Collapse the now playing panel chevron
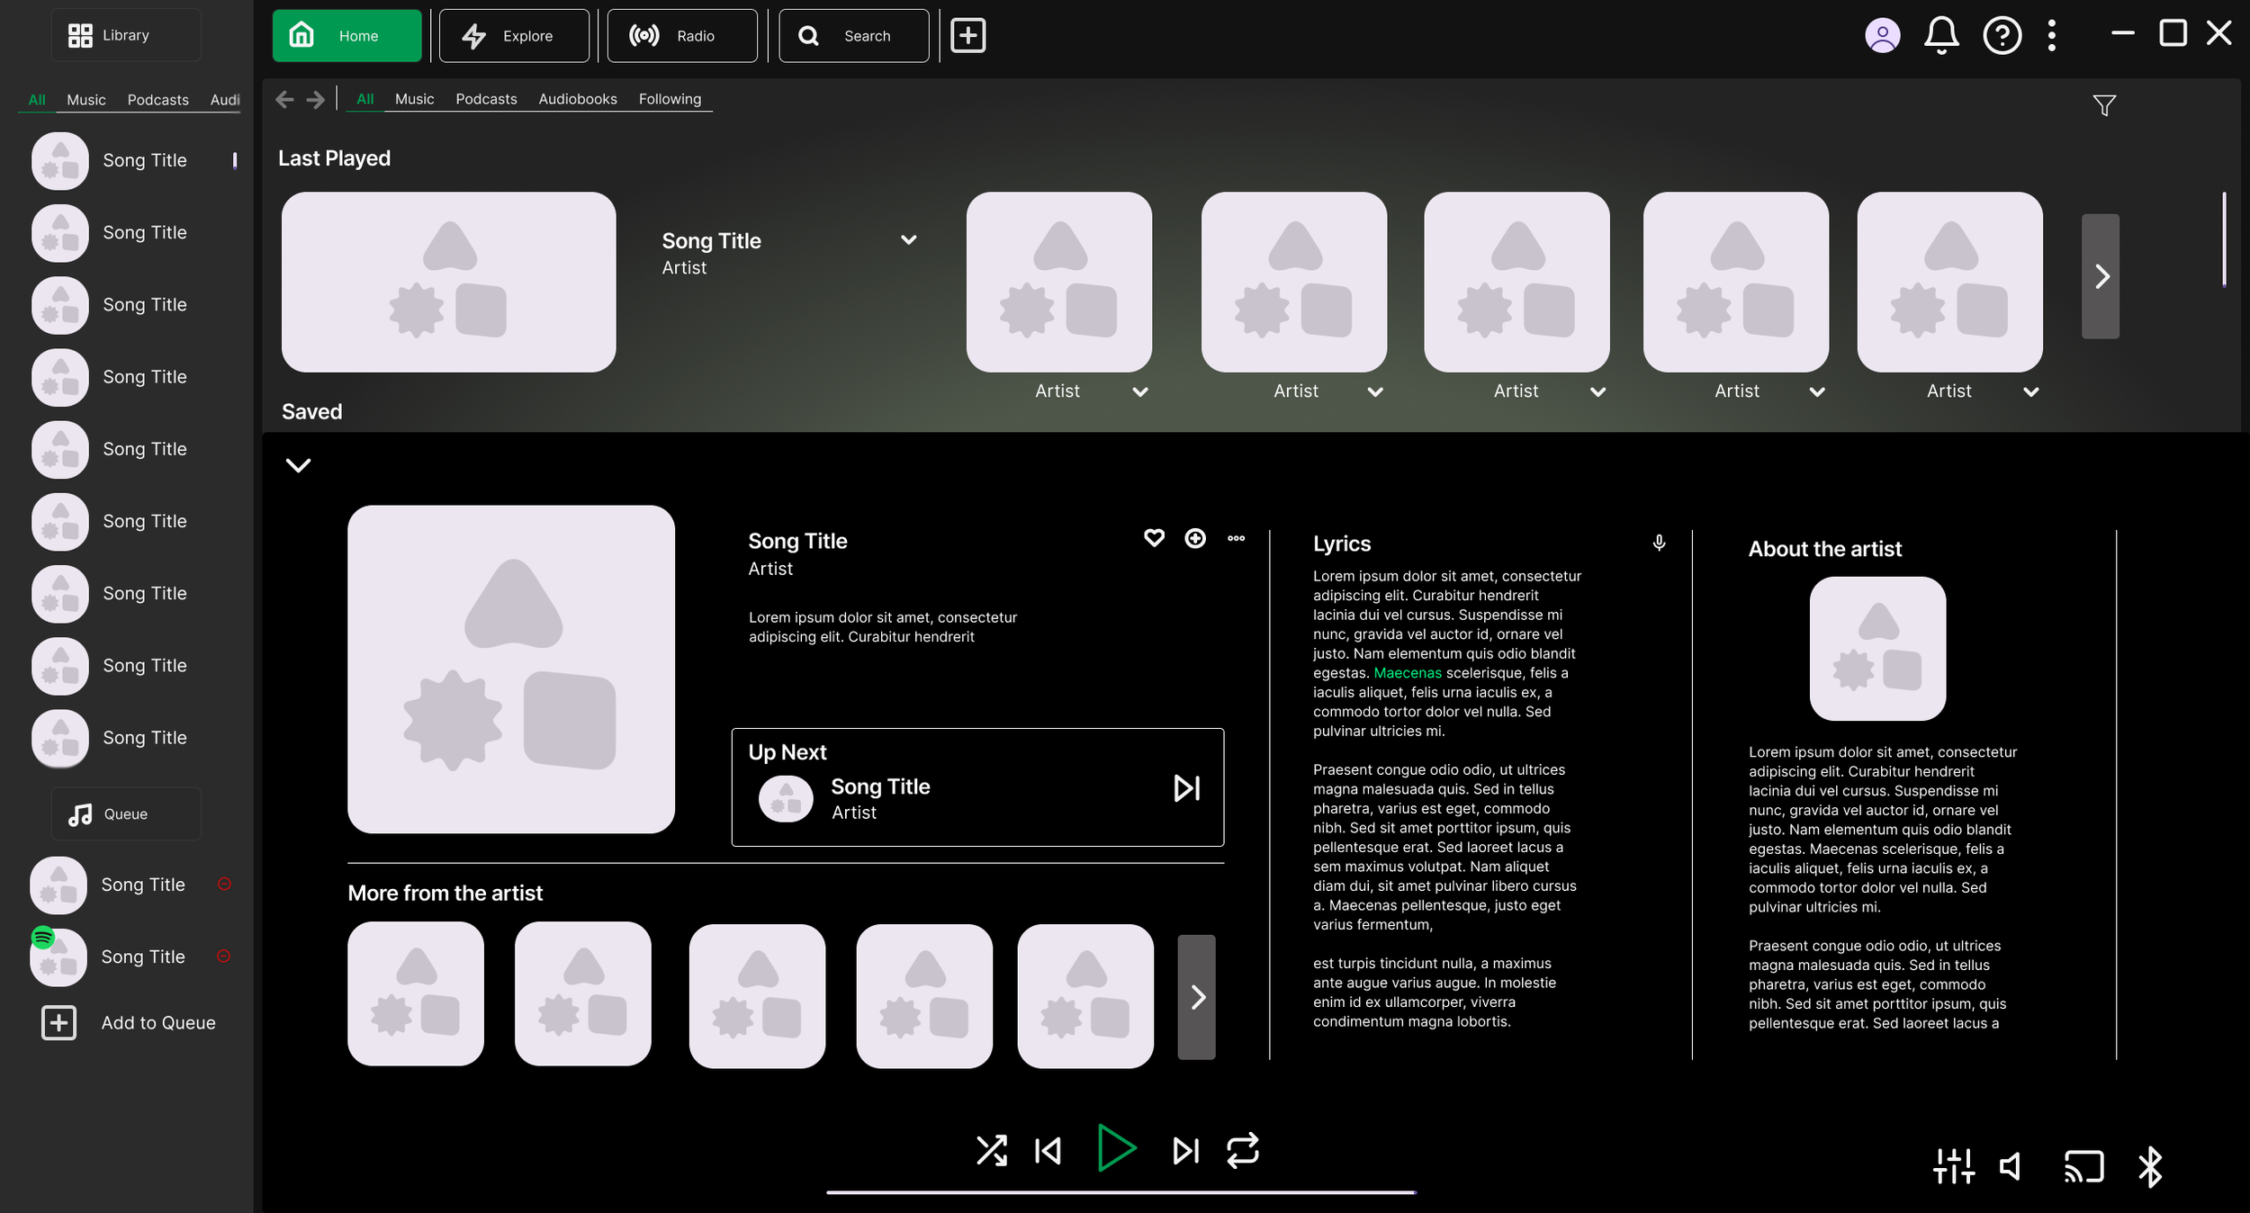Viewport: 2250px width, 1213px height. pyautogui.click(x=298, y=465)
